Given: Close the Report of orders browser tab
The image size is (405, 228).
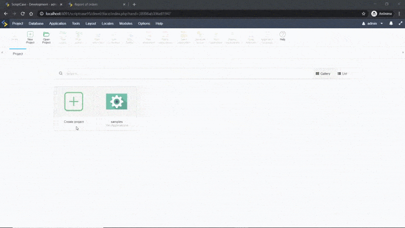Looking at the screenshot, I should coord(124,4).
